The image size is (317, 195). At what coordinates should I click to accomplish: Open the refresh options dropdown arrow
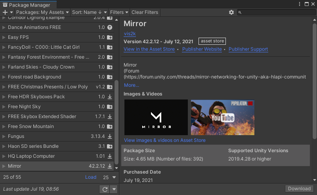[x=114, y=189]
